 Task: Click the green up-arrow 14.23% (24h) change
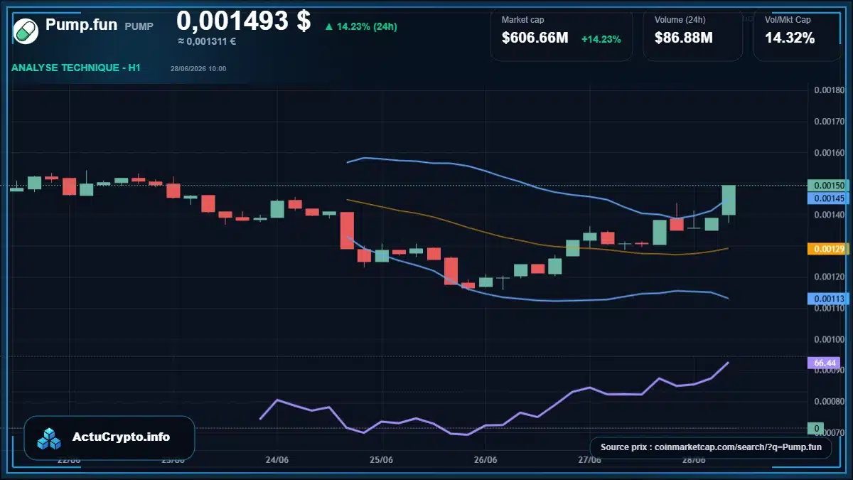click(x=360, y=26)
